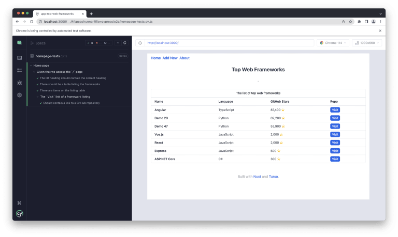Click Visit button for Express
Screen dimensions: 398x237
click(x=335, y=151)
